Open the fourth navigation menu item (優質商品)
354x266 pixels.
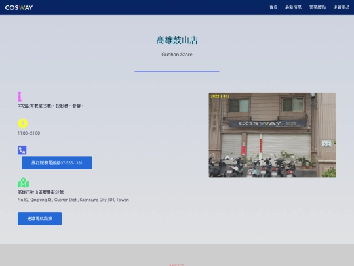coord(342,7)
